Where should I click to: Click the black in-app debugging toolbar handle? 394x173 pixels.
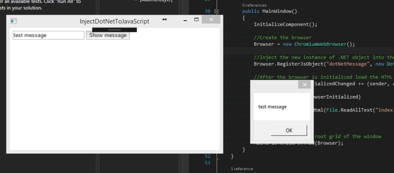click(114, 30)
